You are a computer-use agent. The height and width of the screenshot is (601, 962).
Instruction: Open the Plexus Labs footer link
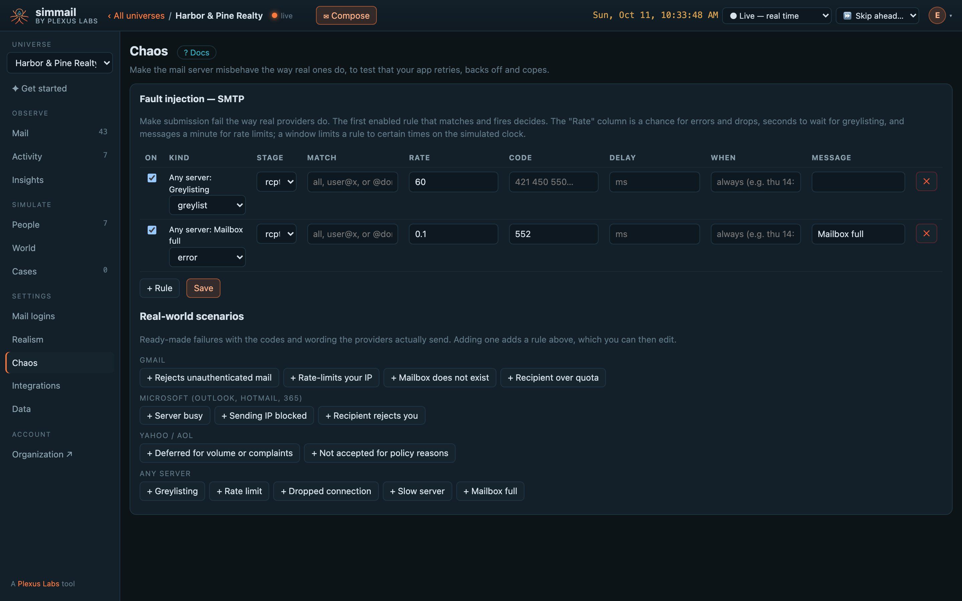[38, 584]
